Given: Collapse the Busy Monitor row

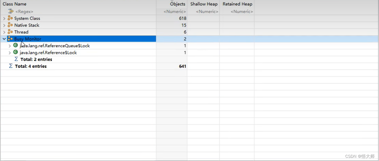Looking at the screenshot, I should tap(4, 39).
